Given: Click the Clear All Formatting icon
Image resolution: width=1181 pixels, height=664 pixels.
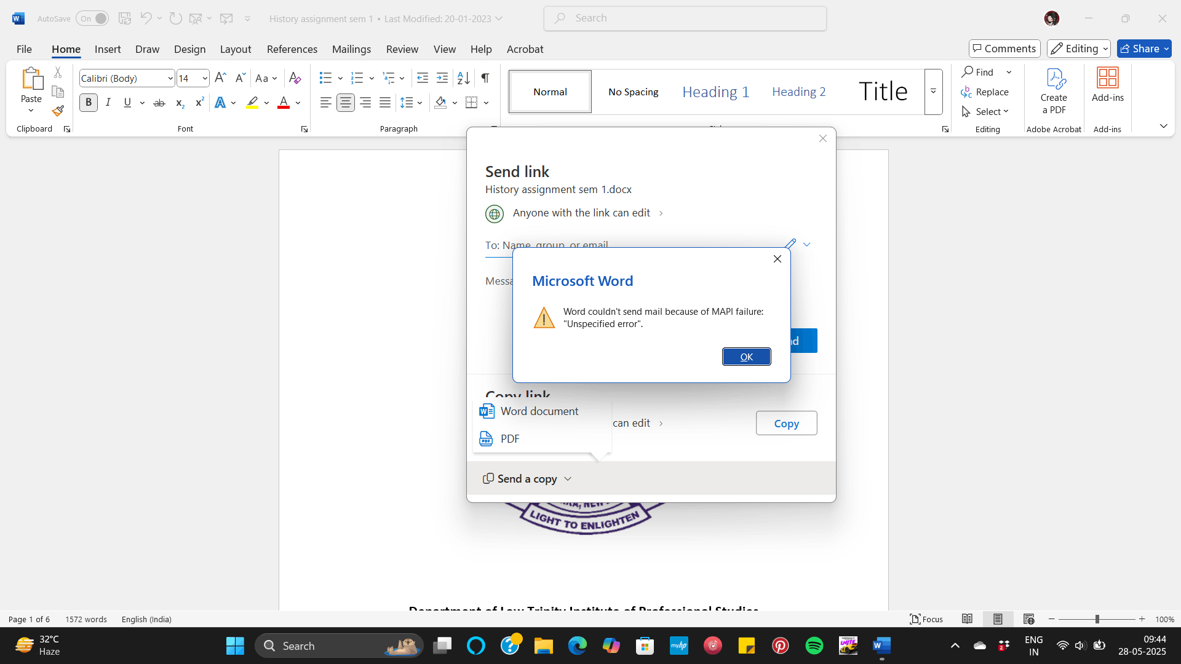Looking at the screenshot, I should (295, 77).
